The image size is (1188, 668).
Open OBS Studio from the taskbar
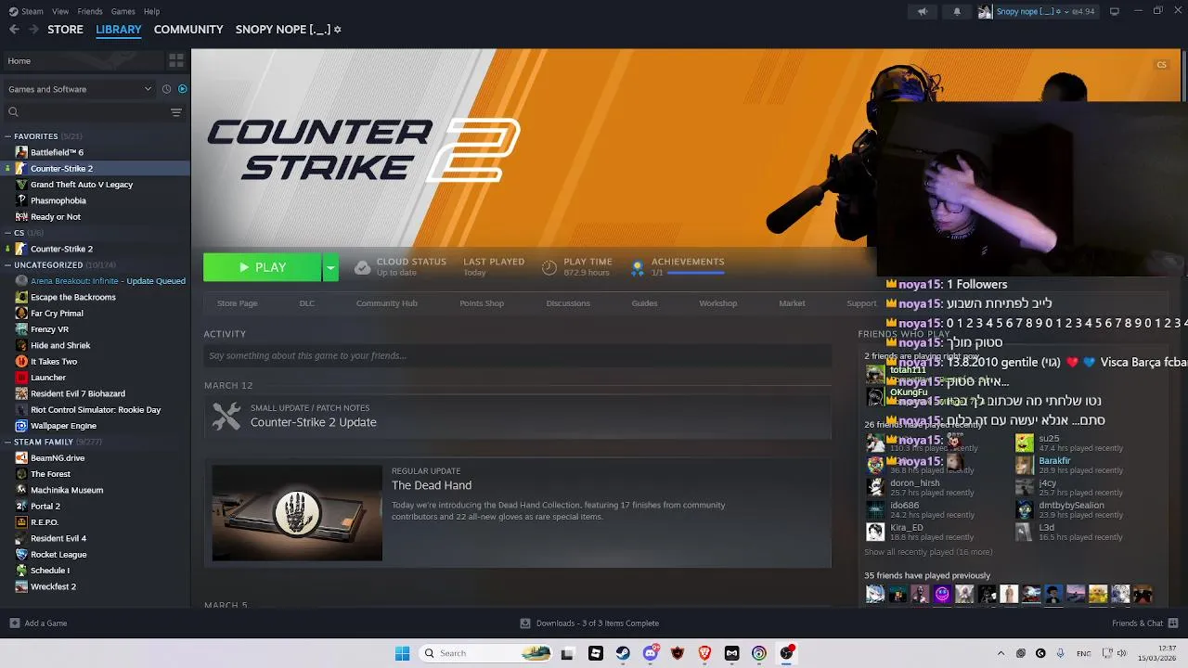(786, 653)
